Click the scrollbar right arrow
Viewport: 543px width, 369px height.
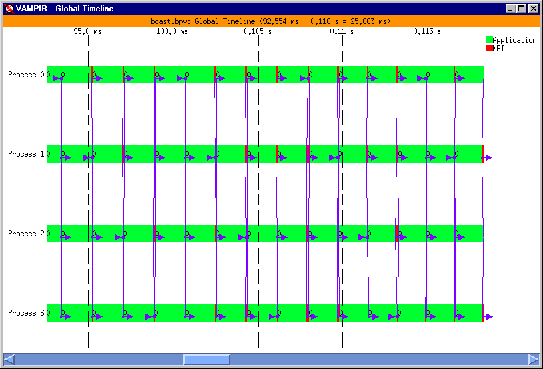click(x=534, y=359)
